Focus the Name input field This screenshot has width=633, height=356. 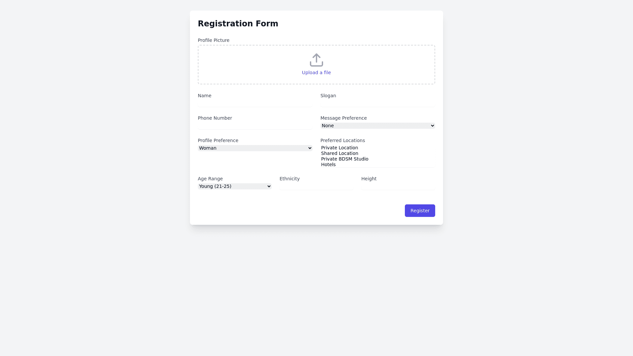[255, 103]
